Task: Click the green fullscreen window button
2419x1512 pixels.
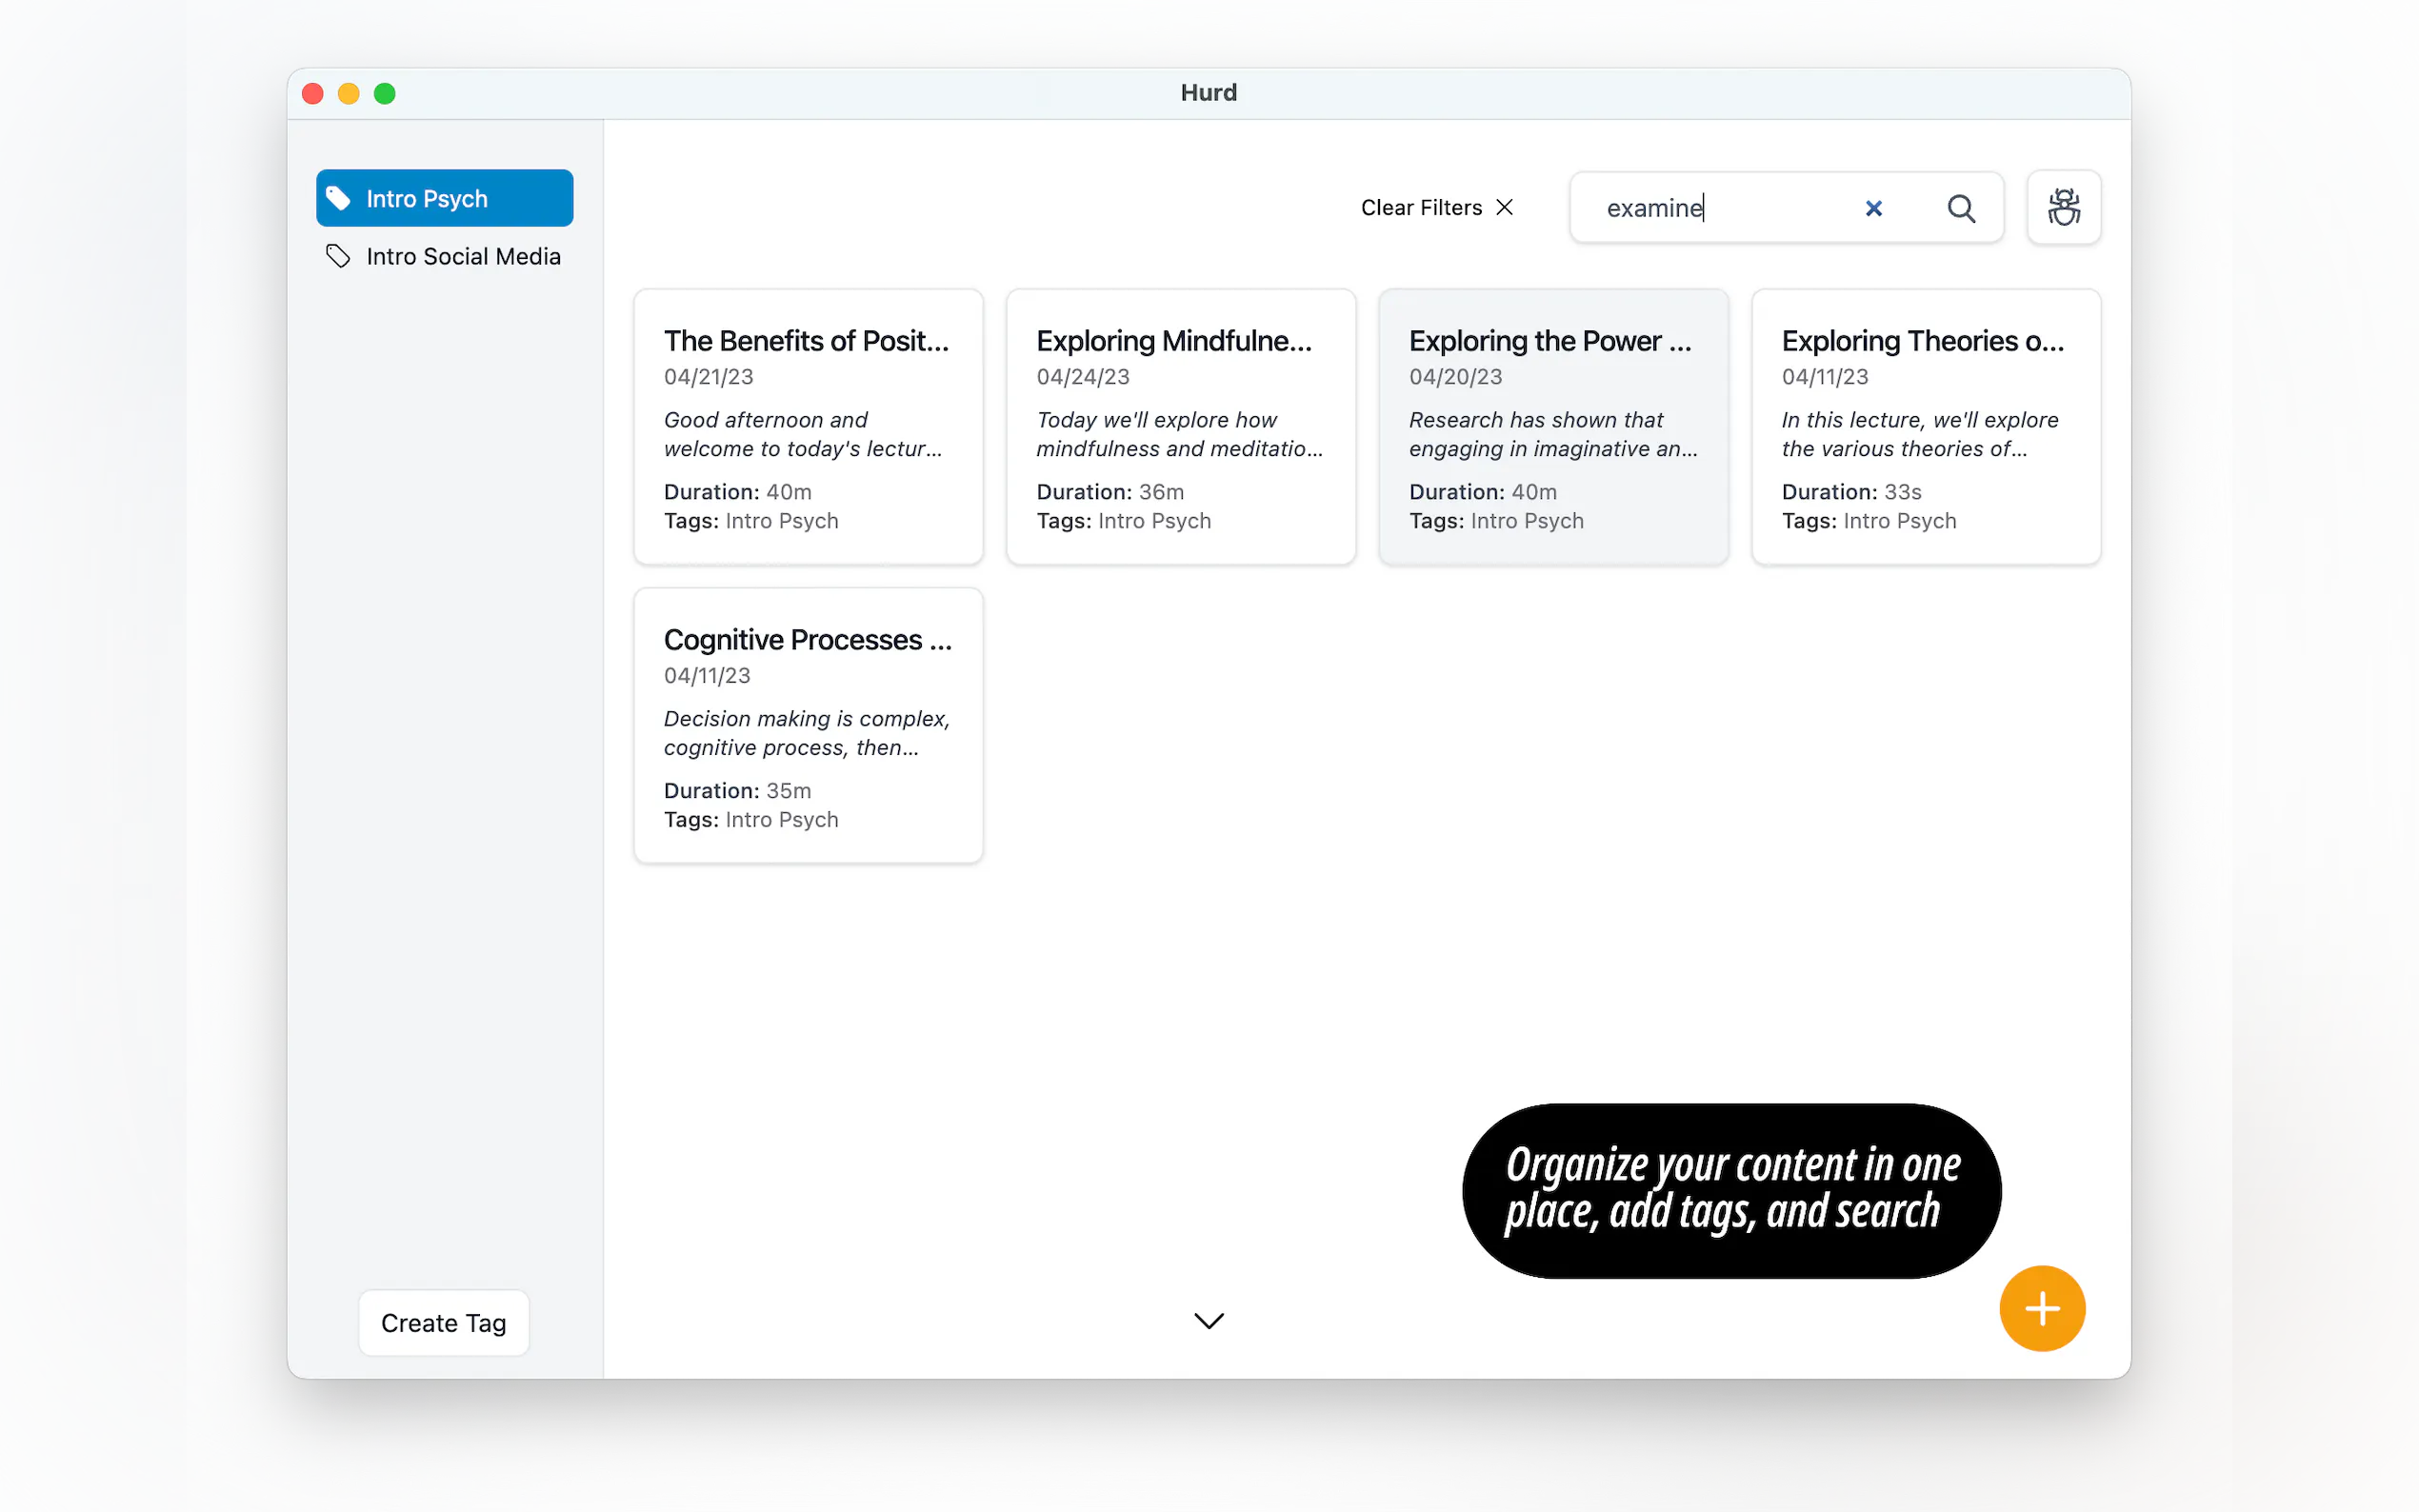Action: coord(385,93)
